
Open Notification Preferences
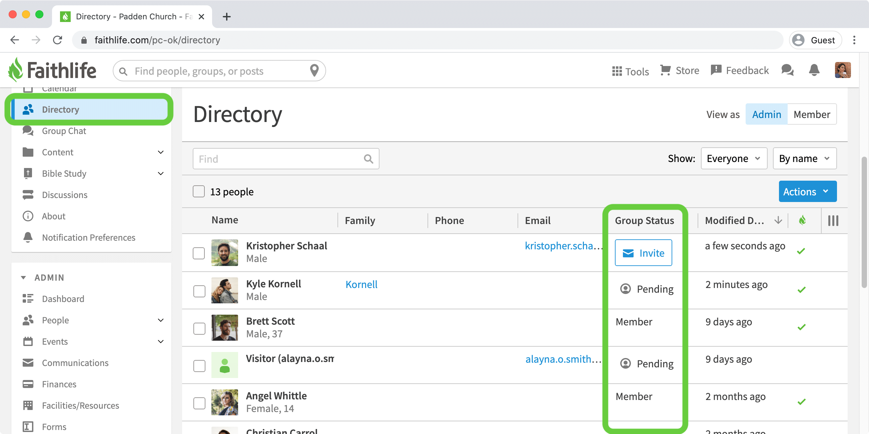88,237
